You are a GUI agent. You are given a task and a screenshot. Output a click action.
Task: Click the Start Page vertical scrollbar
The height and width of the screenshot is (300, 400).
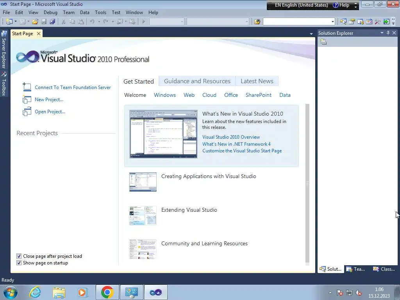307,183
